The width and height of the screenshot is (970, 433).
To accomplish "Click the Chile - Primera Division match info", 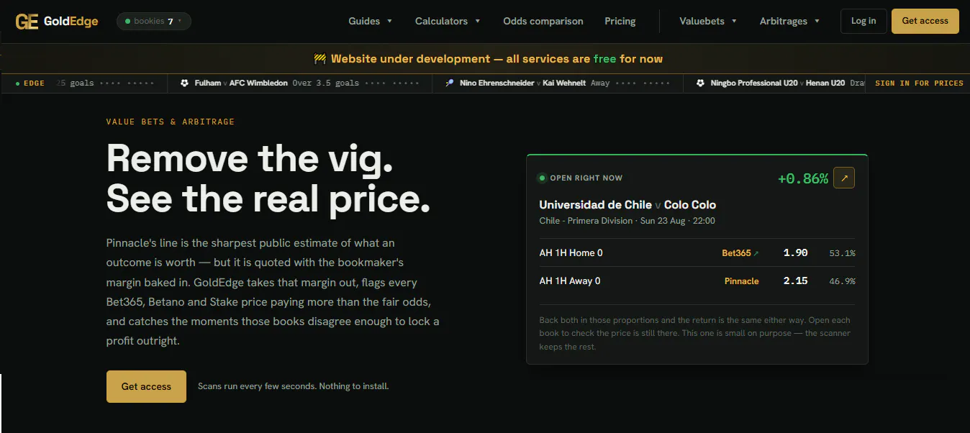I will (x=627, y=221).
